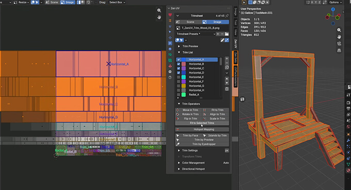Click the Horizontal_B pink color swatch
This screenshot has height=190, width=351.
tap(184, 64)
